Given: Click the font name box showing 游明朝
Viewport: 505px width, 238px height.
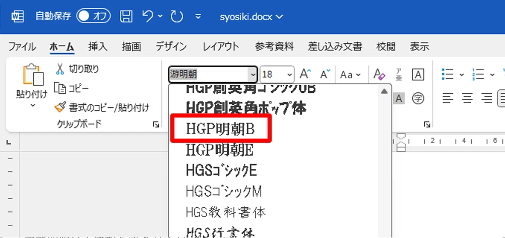Looking at the screenshot, I should tap(208, 75).
